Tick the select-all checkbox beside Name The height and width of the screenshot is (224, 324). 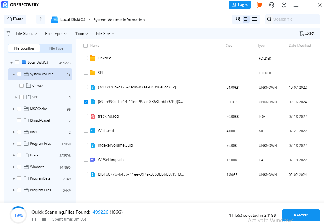coord(86,46)
